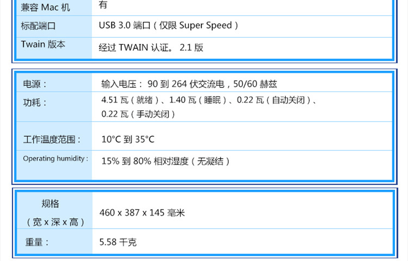Click the 5.58 千克 weight value
Screen dimensions: 408x261
pos(118,242)
